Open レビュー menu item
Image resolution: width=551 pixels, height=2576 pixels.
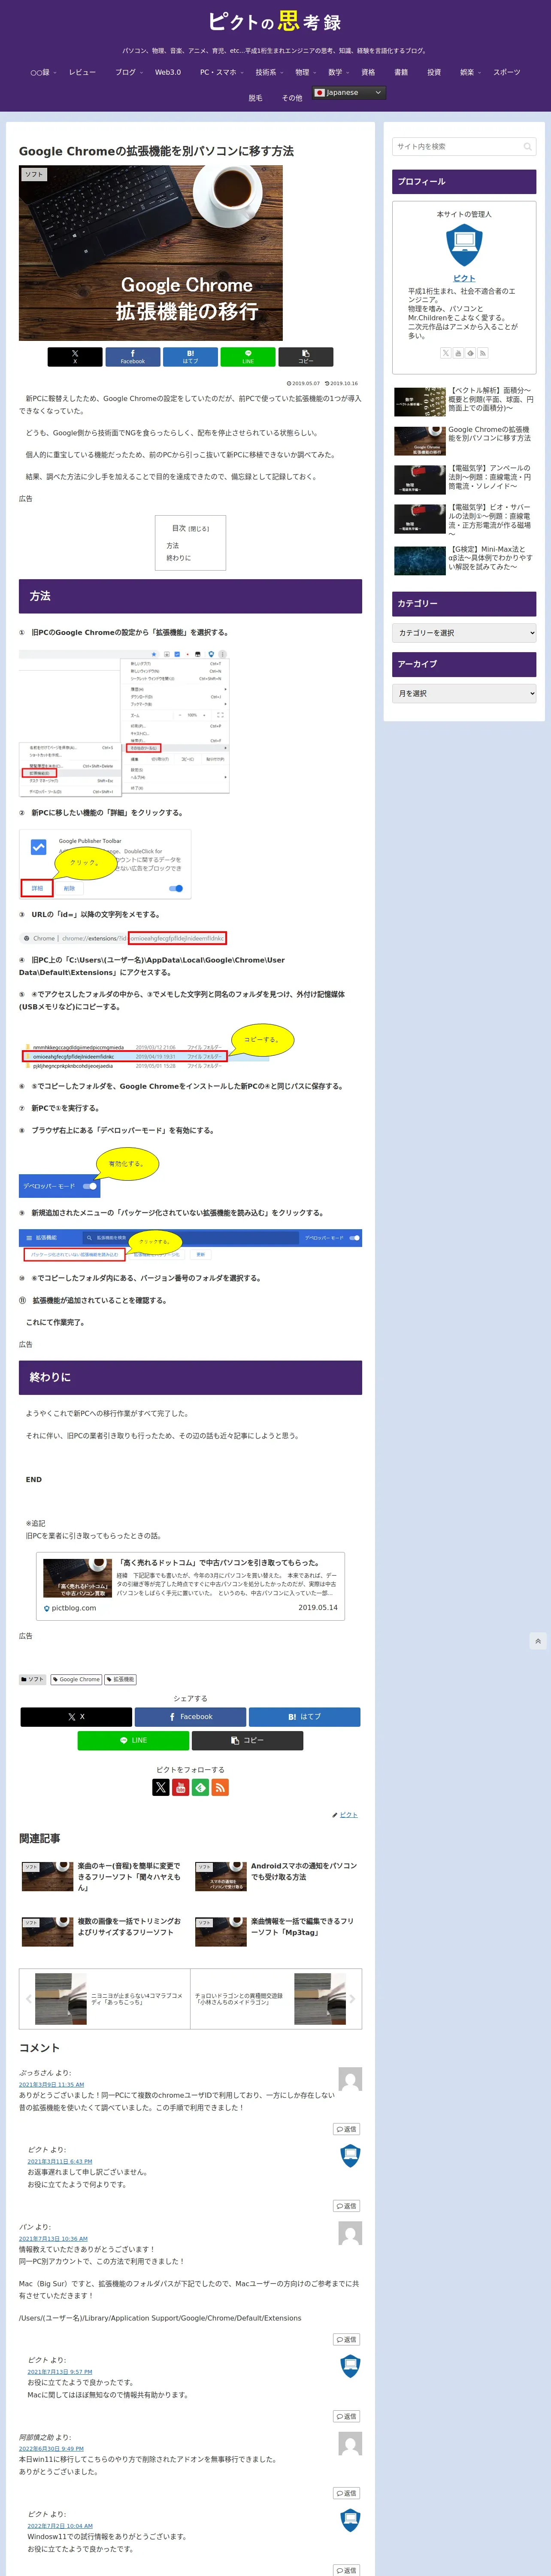pyautogui.click(x=83, y=72)
